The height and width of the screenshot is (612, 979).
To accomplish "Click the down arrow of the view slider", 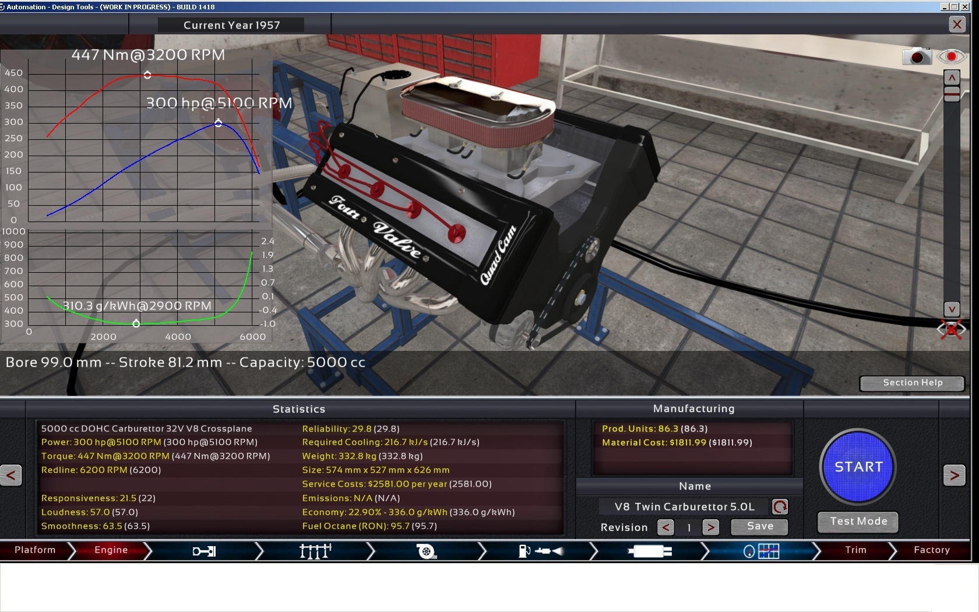I will [952, 309].
